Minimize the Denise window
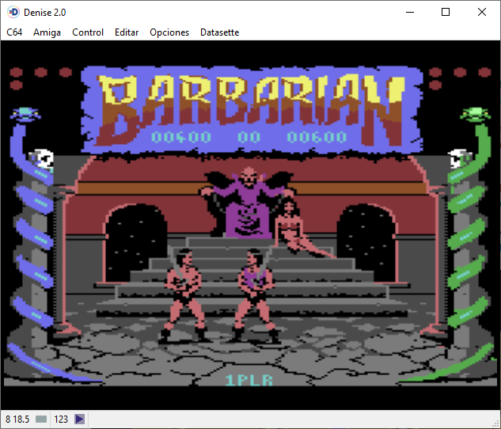Viewport: 501px width, 429px height. (x=410, y=12)
